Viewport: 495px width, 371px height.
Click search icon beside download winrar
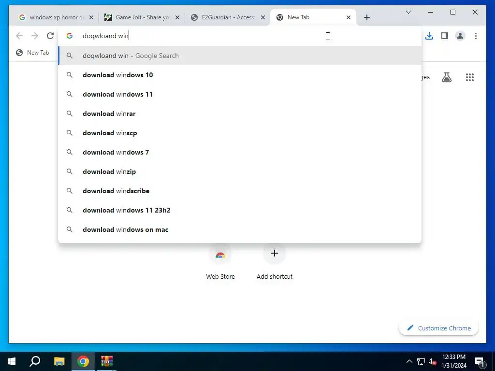click(70, 114)
